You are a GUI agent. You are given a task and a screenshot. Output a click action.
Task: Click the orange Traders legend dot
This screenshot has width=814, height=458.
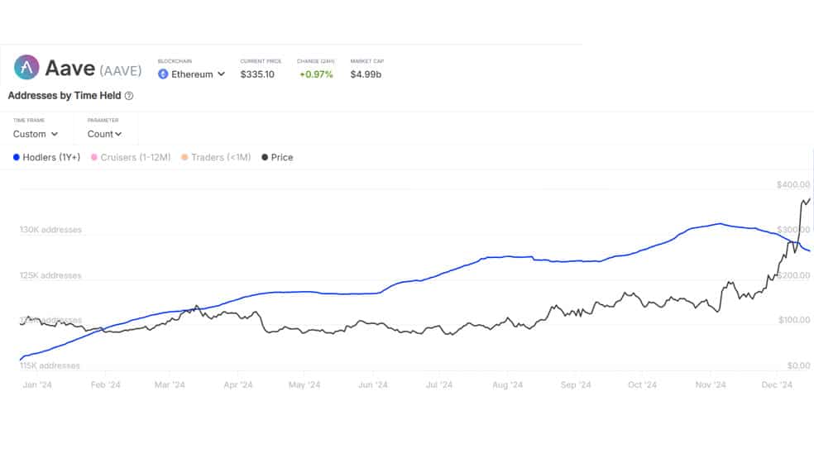pyautogui.click(x=184, y=157)
